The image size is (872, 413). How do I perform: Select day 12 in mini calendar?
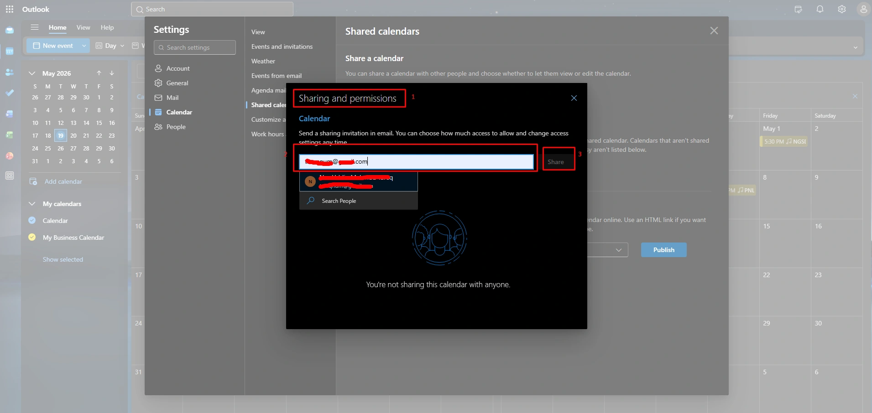61,123
